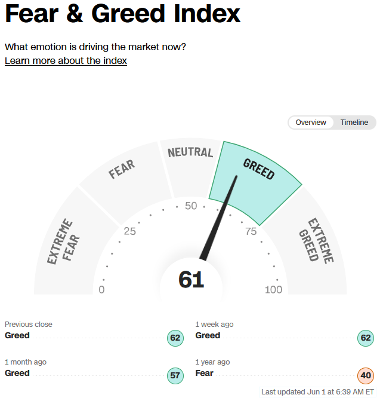Click the 25 mark on gauge scale
383x404 pixels.
pyautogui.click(x=129, y=231)
